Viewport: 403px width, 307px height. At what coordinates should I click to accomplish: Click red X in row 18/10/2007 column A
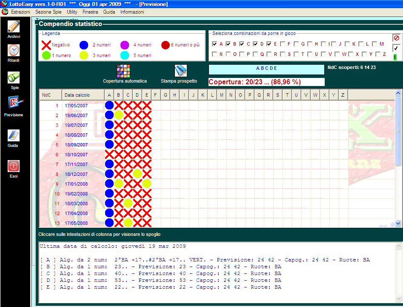(109, 154)
